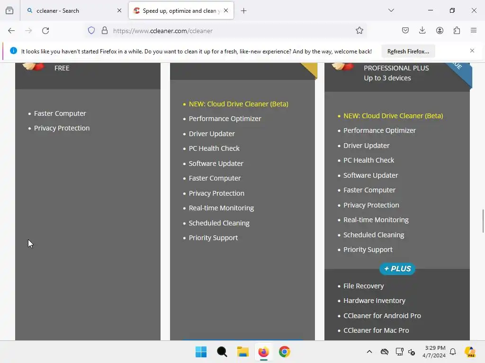Reload the current CCleaner page
Viewport: 485px width, 363px height.
click(x=45, y=31)
